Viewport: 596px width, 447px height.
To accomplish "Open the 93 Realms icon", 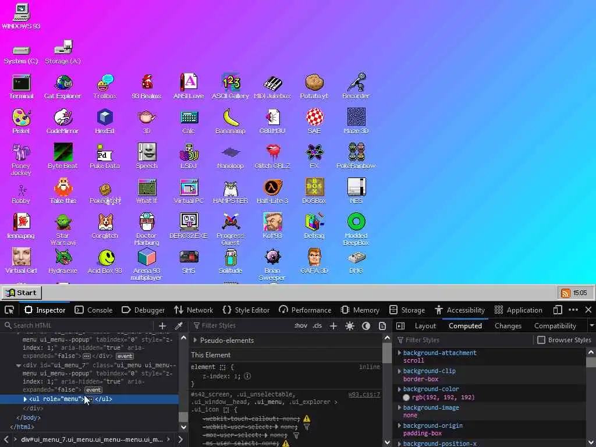I will 147,87.
